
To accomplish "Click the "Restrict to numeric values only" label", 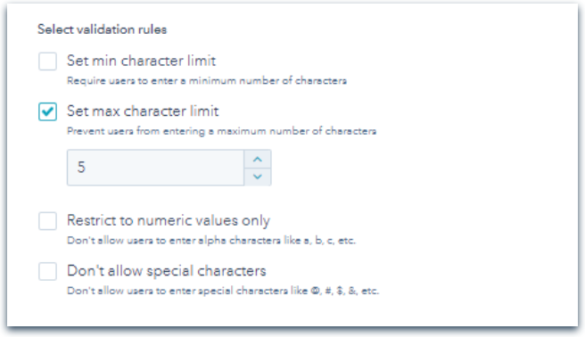I will 169,221.
